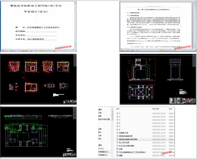Screen dimensions: 197x159
Task: Click Explorer sidebar scrollbar up arrow
Action: pos(112,108)
